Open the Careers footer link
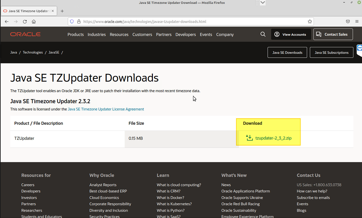 tap(28, 185)
